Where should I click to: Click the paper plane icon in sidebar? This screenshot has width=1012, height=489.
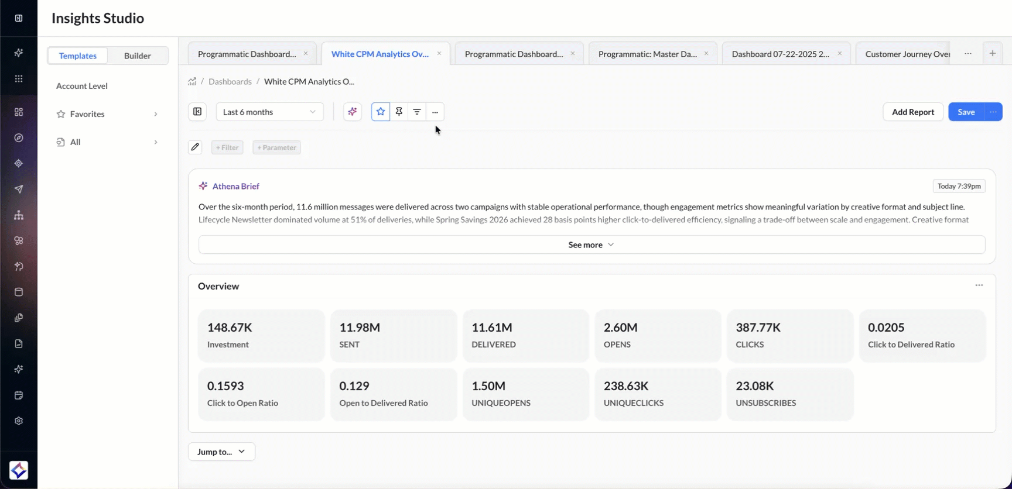(x=19, y=190)
